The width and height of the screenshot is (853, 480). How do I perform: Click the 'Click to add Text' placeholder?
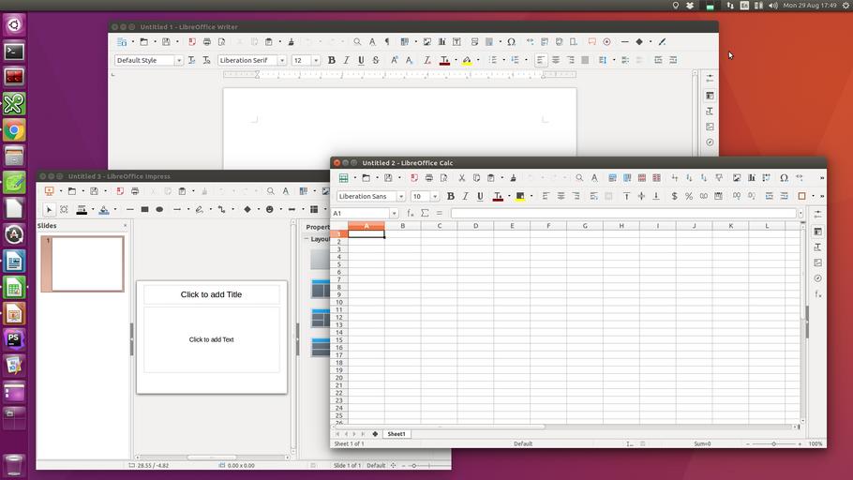pyautogui.click(x=211, y=339)
